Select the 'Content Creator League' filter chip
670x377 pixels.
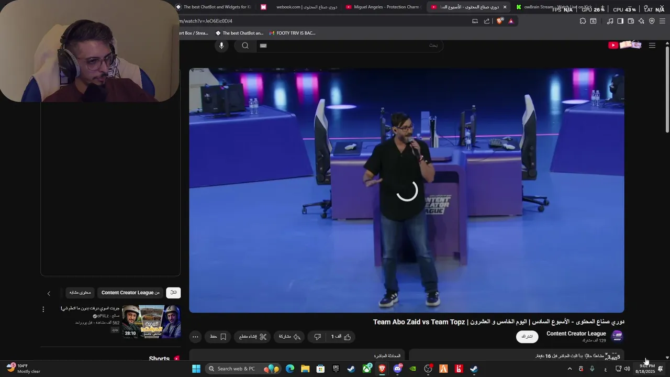click(x=130, y=293)
